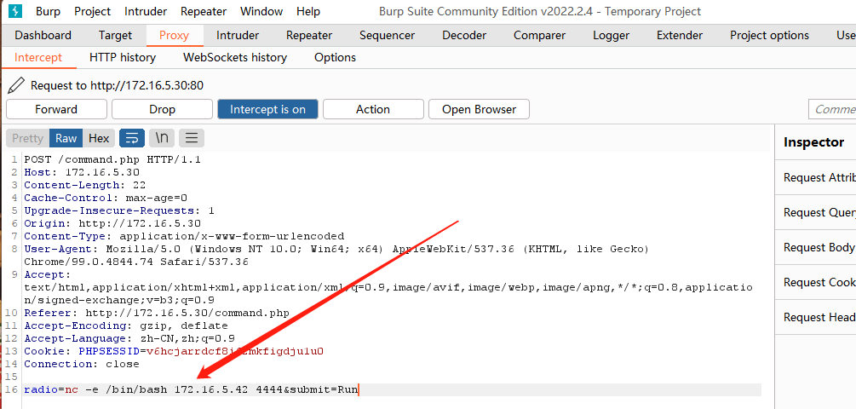Open the Help menu
Viewport: 856px width, 409px height.
(x=308, y=11)
